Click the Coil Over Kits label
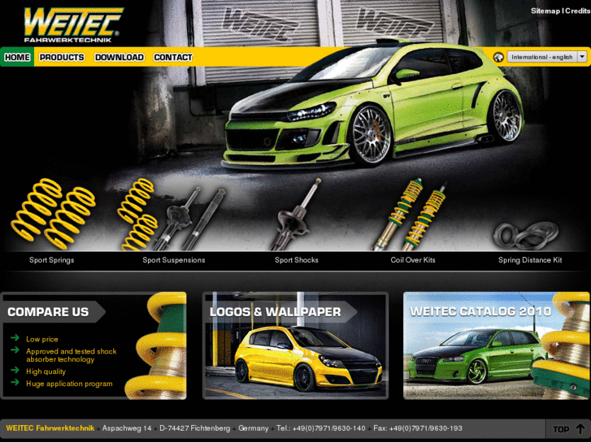 tap(413, 260)
